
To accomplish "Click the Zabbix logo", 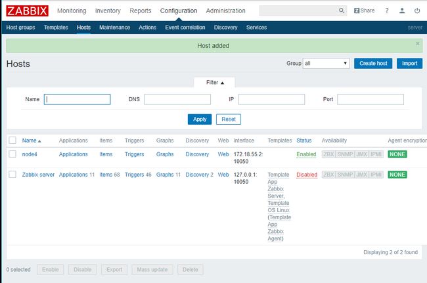I will pos(27,11).
